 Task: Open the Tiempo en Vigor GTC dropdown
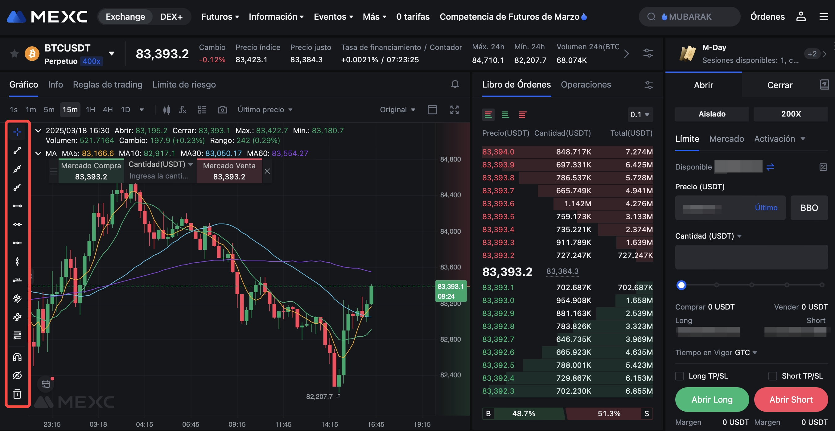point(746,353)
